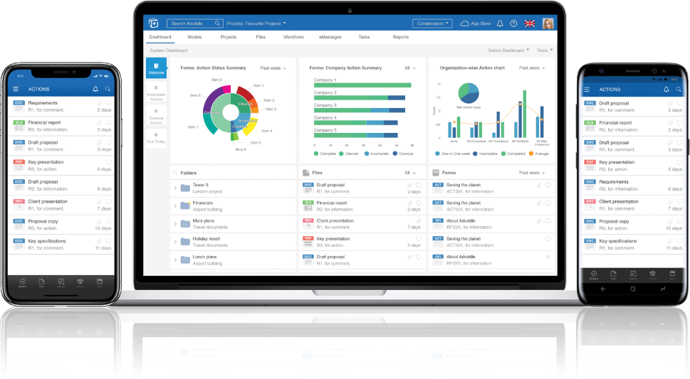Expand the Tower 3 folder
The image size is (690, 379).
(x=175, y=188)
